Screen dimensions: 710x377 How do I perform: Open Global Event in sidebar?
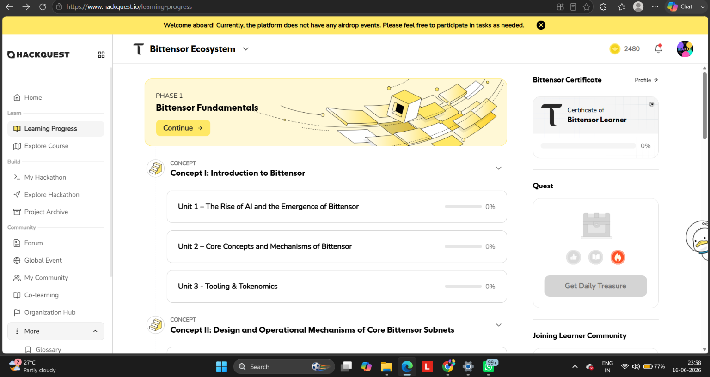[x=56, y=260]
